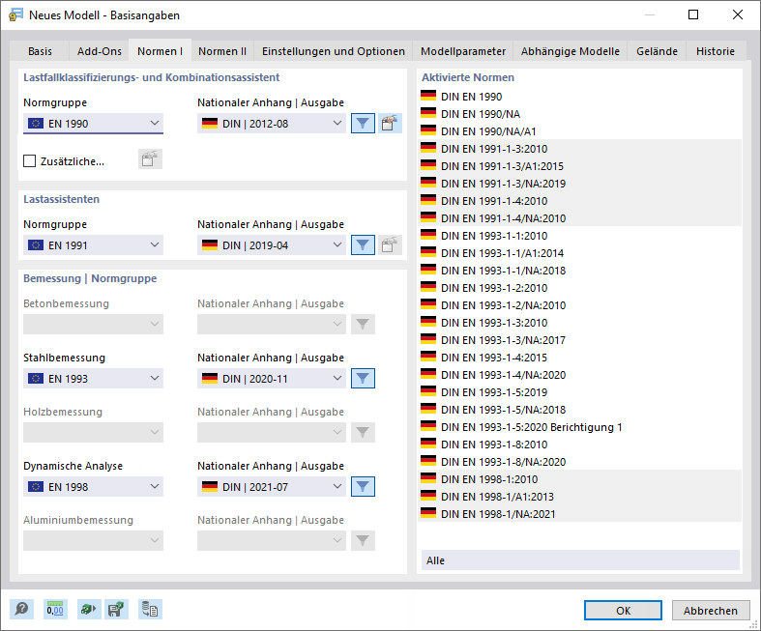Screen dimensions: 761x631
Task: Open Einstellungen und Optionen tab
Action: click(x=334, y=51)
